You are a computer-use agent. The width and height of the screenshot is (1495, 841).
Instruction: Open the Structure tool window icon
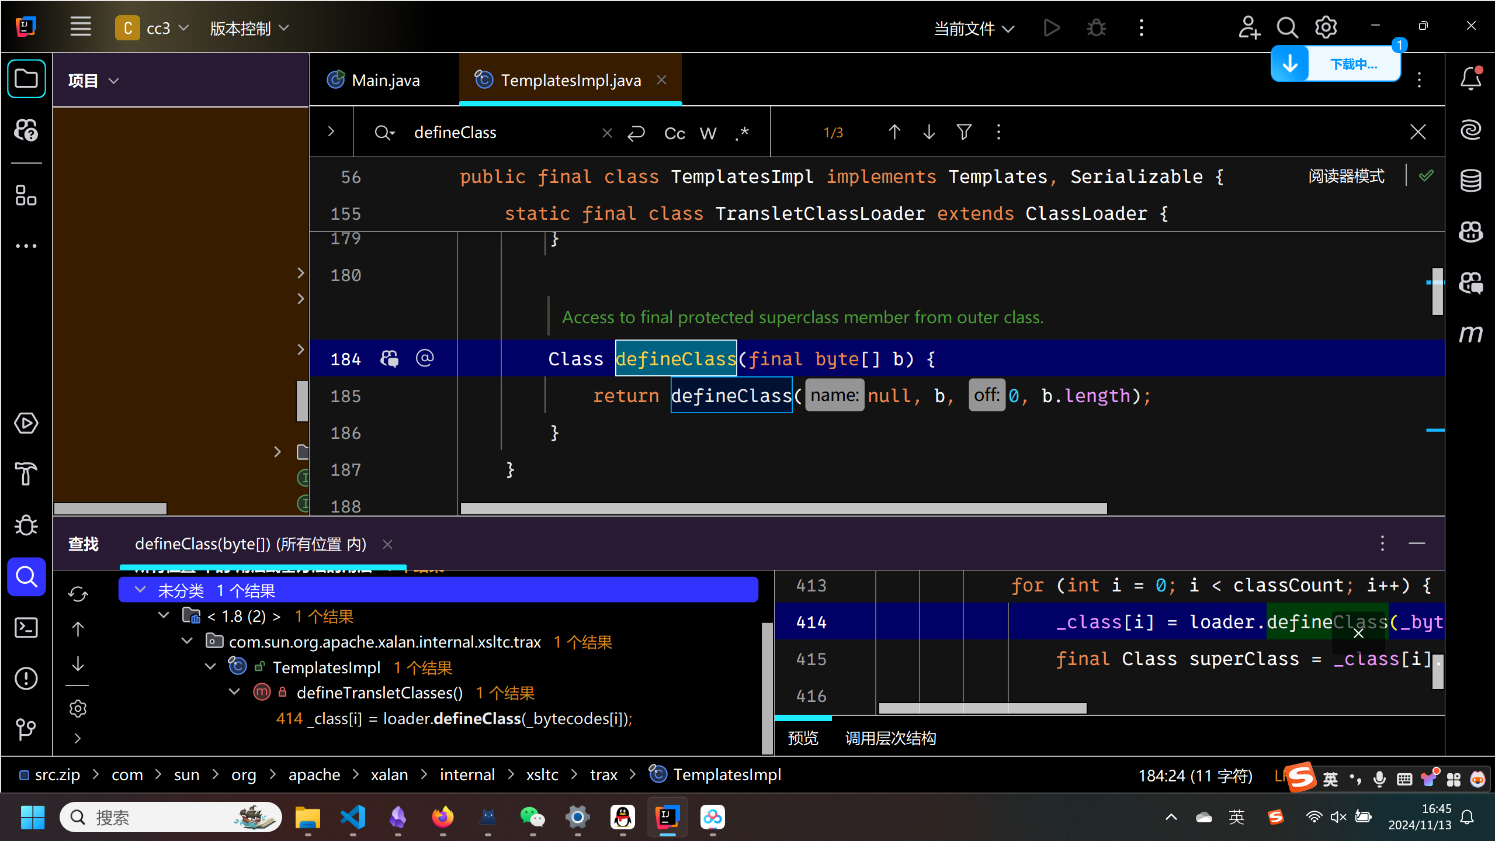(x=26, y=195)
